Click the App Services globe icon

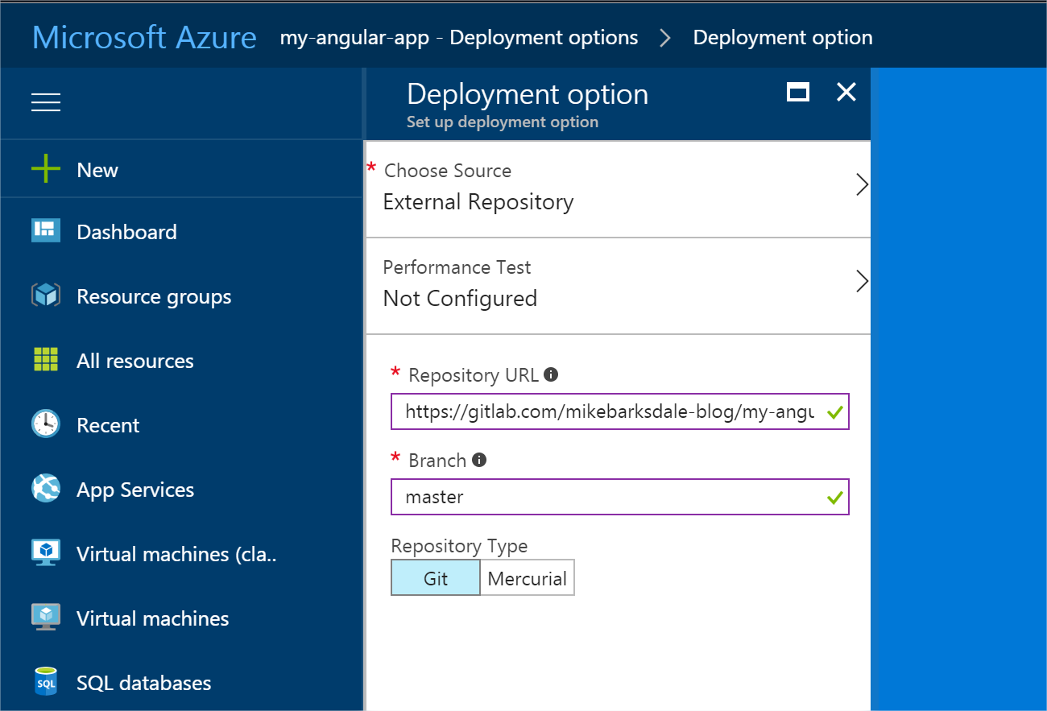coord(46,489)
